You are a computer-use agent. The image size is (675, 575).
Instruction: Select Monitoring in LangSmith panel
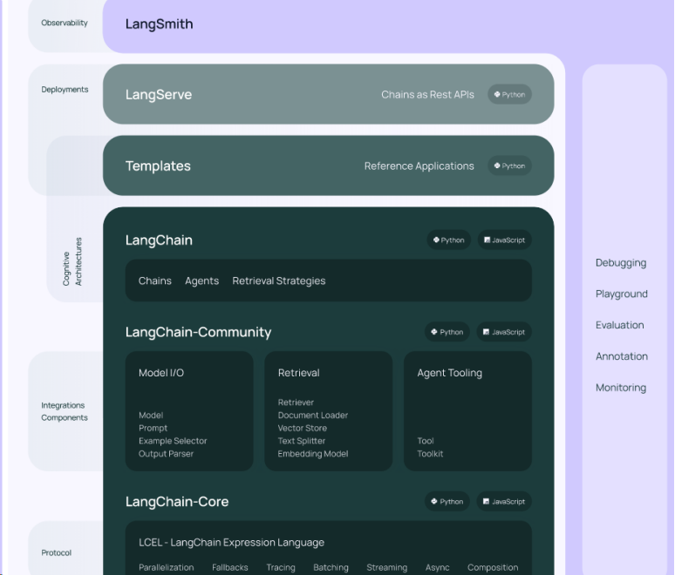(621, 388)
